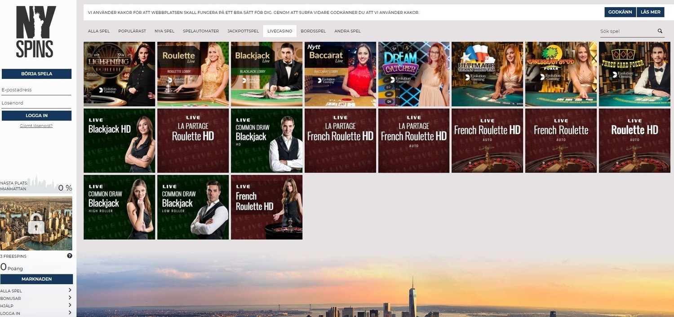
Task: Open the Marknaden button
Action: click(x=36, y=279)
